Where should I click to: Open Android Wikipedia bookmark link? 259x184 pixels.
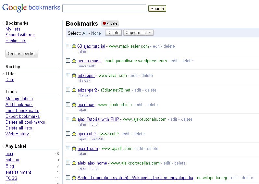pyautogui.click(x=135, y=178)
